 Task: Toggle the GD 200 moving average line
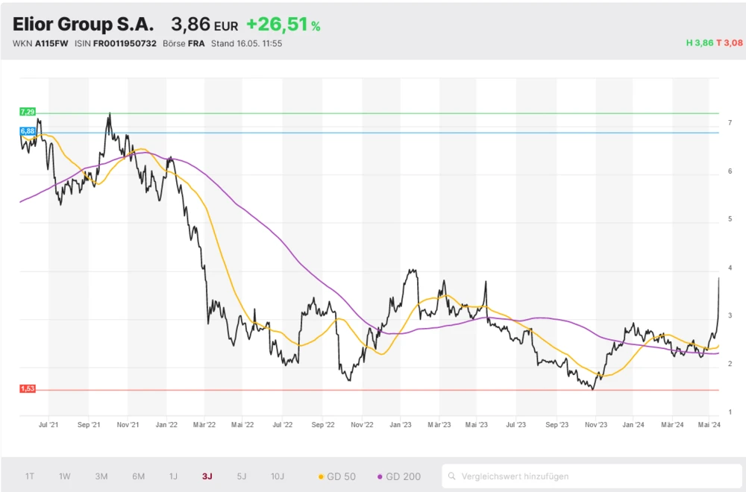(x=399, y=476)
